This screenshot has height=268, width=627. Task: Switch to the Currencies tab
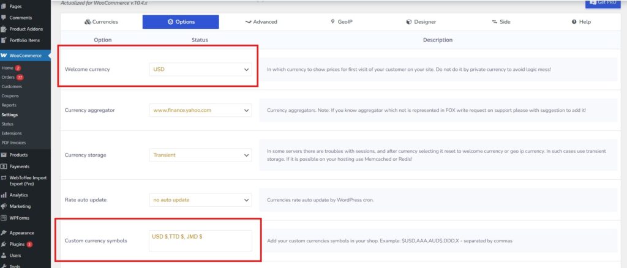(101, 22)
